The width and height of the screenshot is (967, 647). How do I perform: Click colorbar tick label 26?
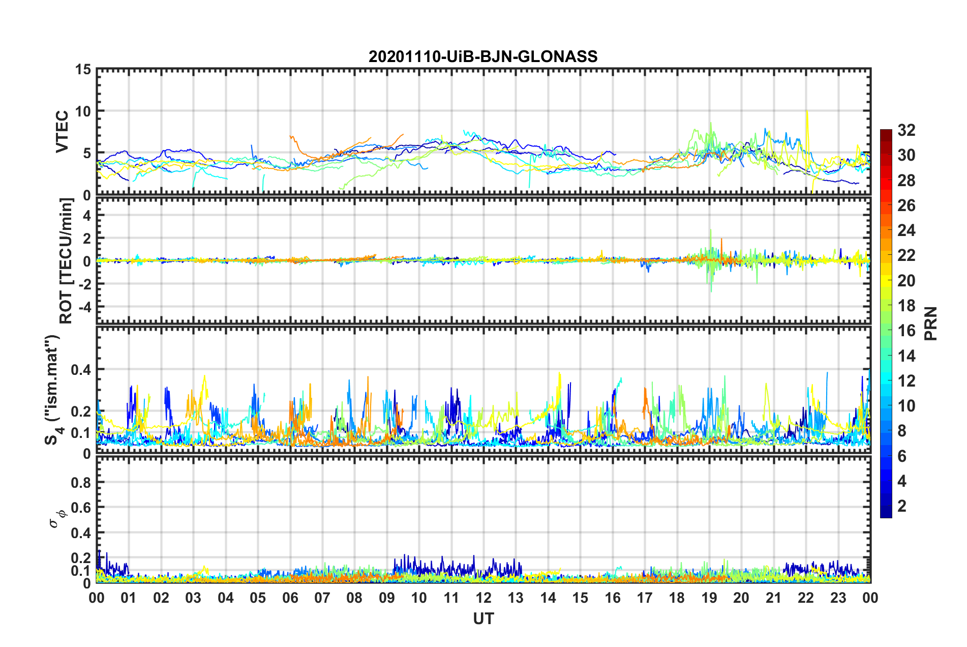click(x=906, y=205)
